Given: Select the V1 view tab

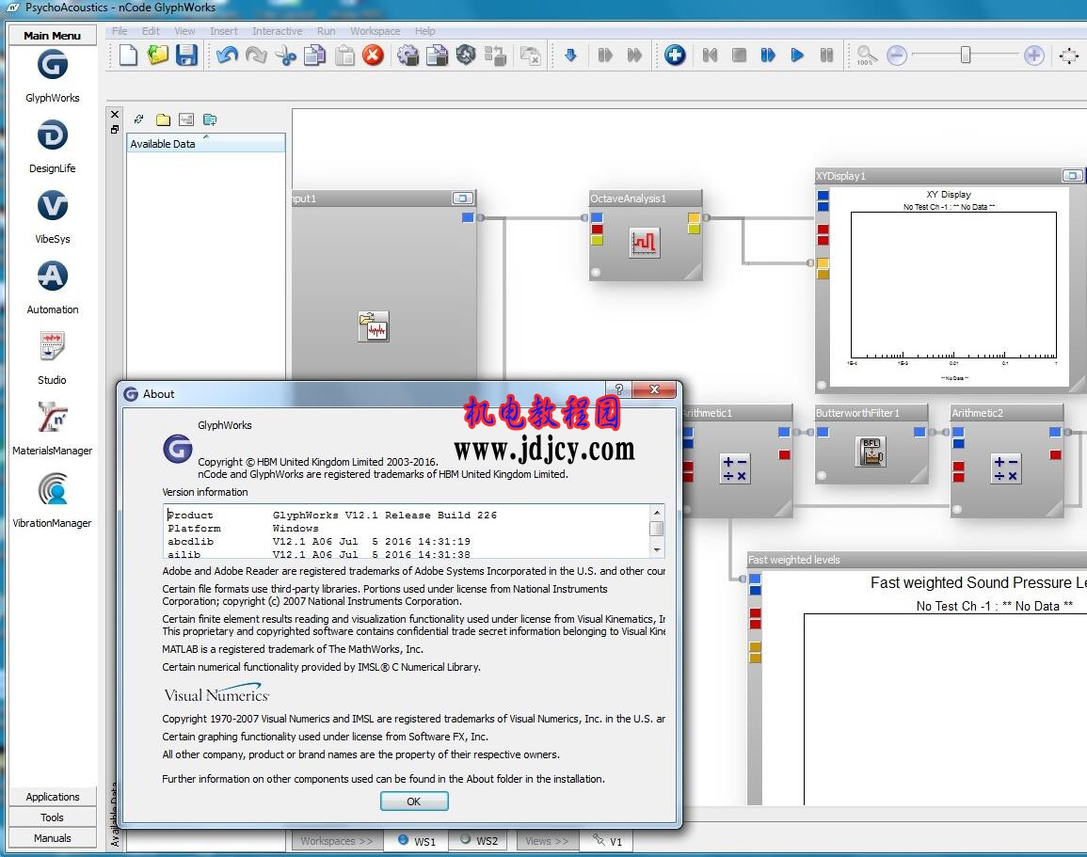Looking at the screenshot, I should pyautogui.click(x=608, y=841).
